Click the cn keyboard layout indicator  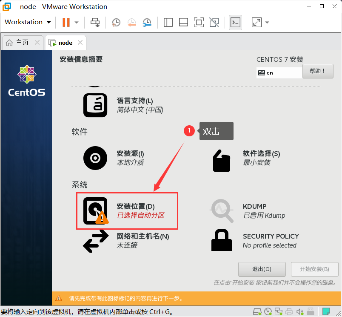click(x=279, y=73)
